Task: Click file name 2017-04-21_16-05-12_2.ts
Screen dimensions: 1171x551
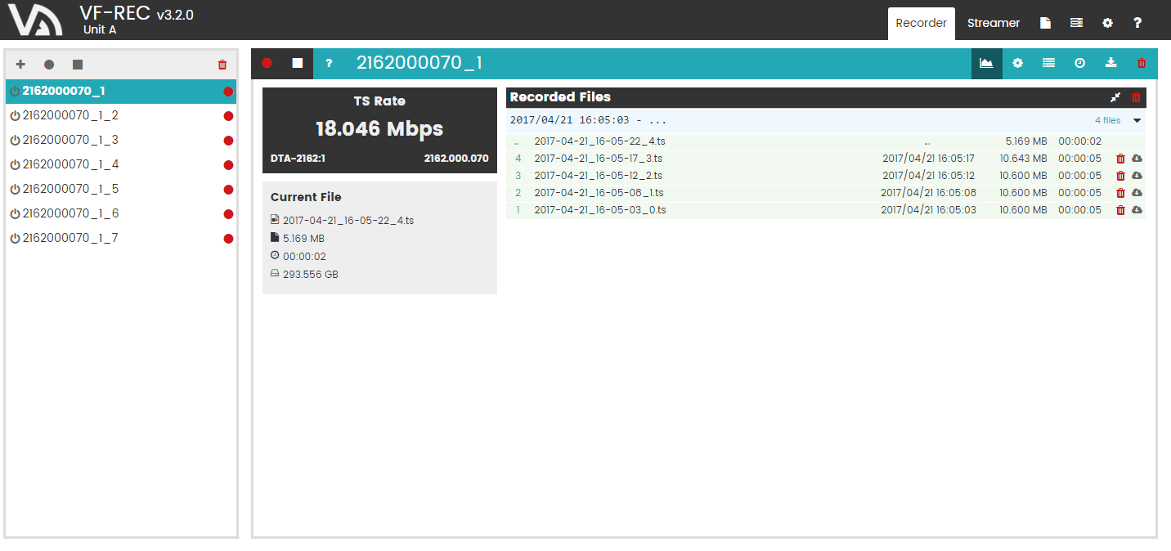Action: coord(599,176)
